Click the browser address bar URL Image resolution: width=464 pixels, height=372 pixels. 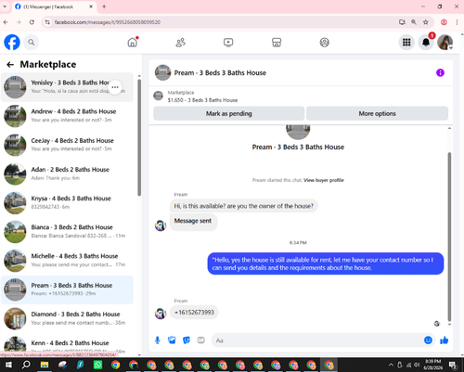pyautogui.click(x=108, y=22)
